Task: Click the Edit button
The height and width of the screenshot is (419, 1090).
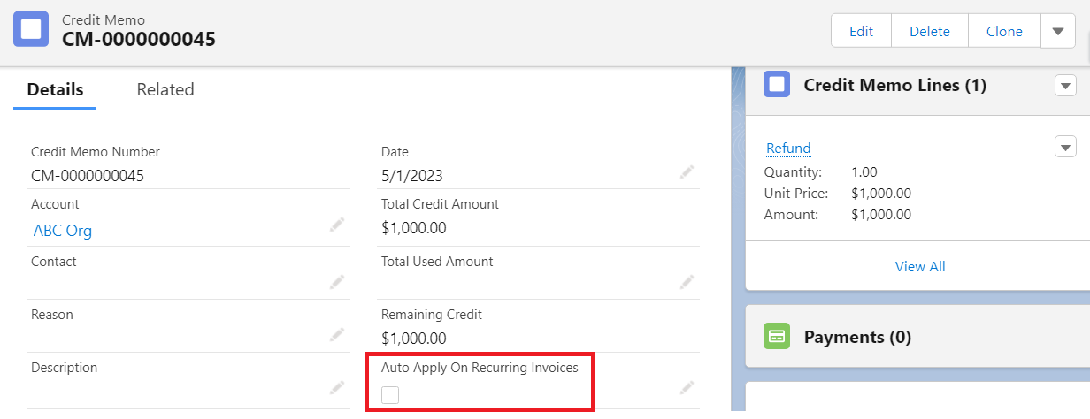Action: point(861,31)
